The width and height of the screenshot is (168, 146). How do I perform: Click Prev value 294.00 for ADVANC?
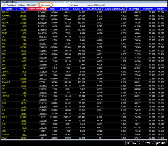pos(23,16)
